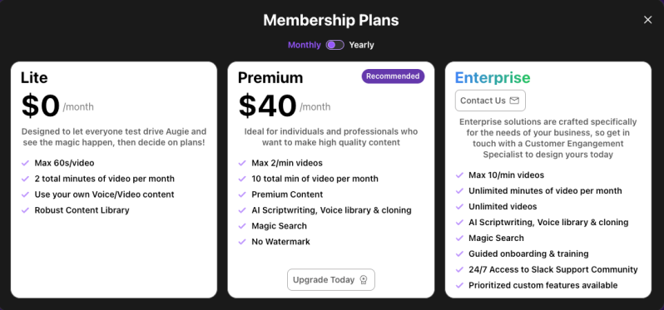
Task: Click the checkmark beside No Watermark
Action: click(242, 242)
